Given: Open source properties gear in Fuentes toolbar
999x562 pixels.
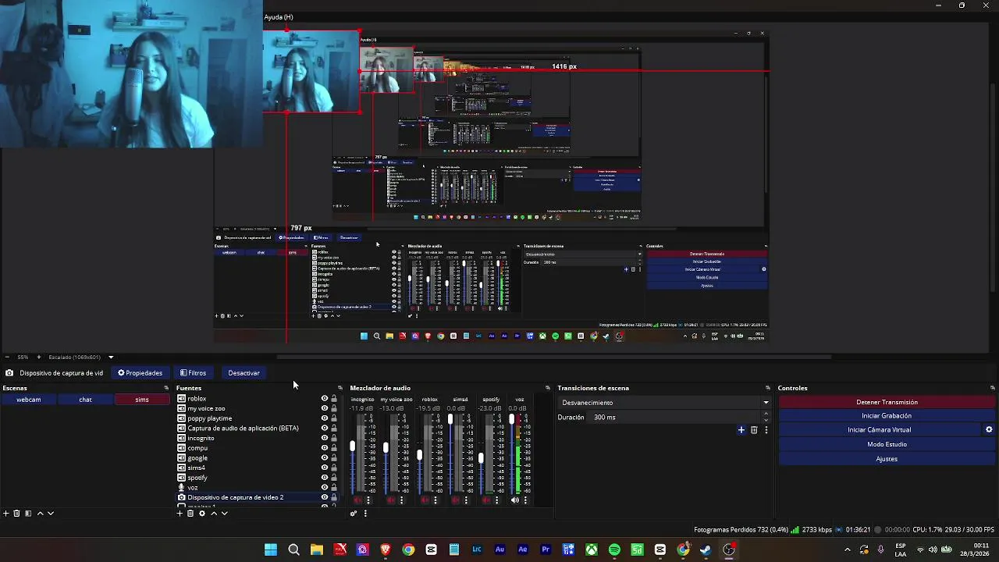Looking at the screenshot, I should (202, 514).
